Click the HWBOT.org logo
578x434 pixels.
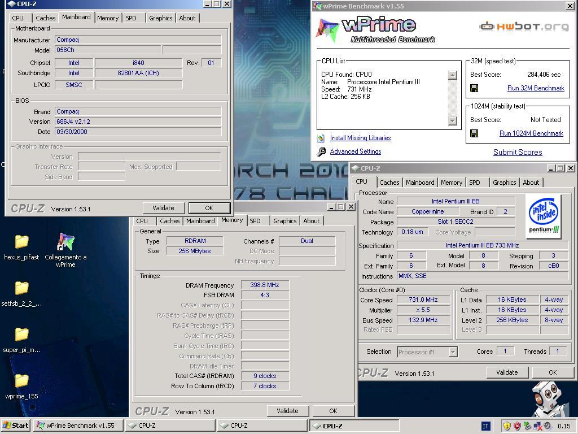click(524, 26)
